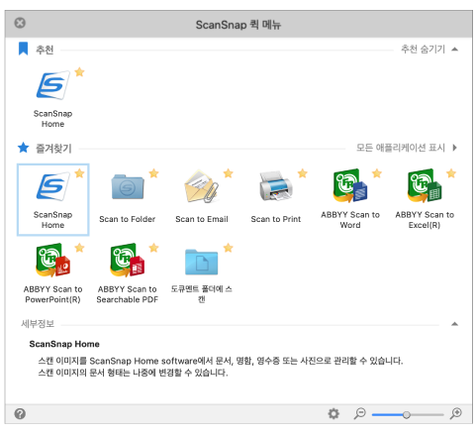This screenshot has width=476, height=434.
Task: Click the zoom out magnifier icon
Action: coord(359,413)
